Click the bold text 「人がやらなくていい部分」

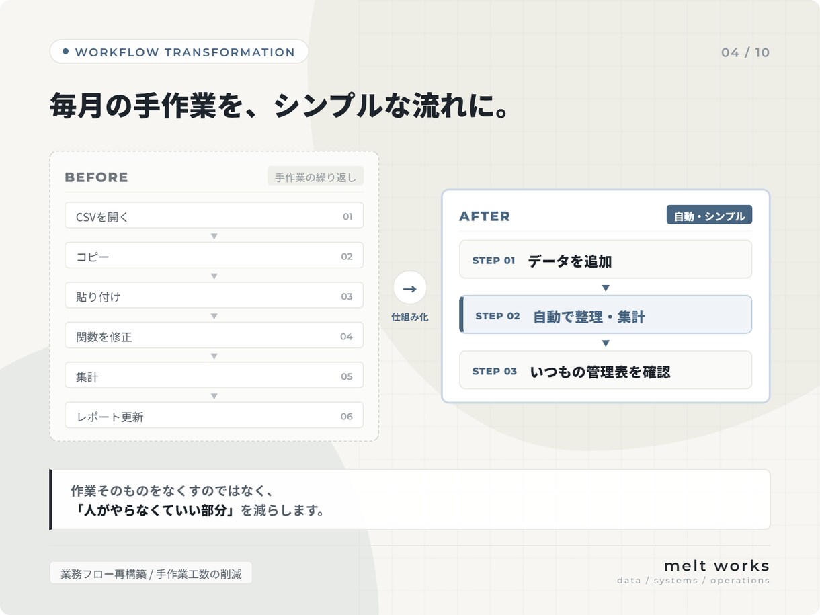(155, 510)
